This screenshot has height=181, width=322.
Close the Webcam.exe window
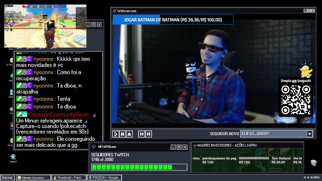[313, 11]
